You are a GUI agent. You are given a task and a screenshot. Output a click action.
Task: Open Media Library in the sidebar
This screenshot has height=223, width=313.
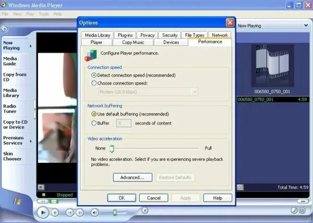click(11, 93)
